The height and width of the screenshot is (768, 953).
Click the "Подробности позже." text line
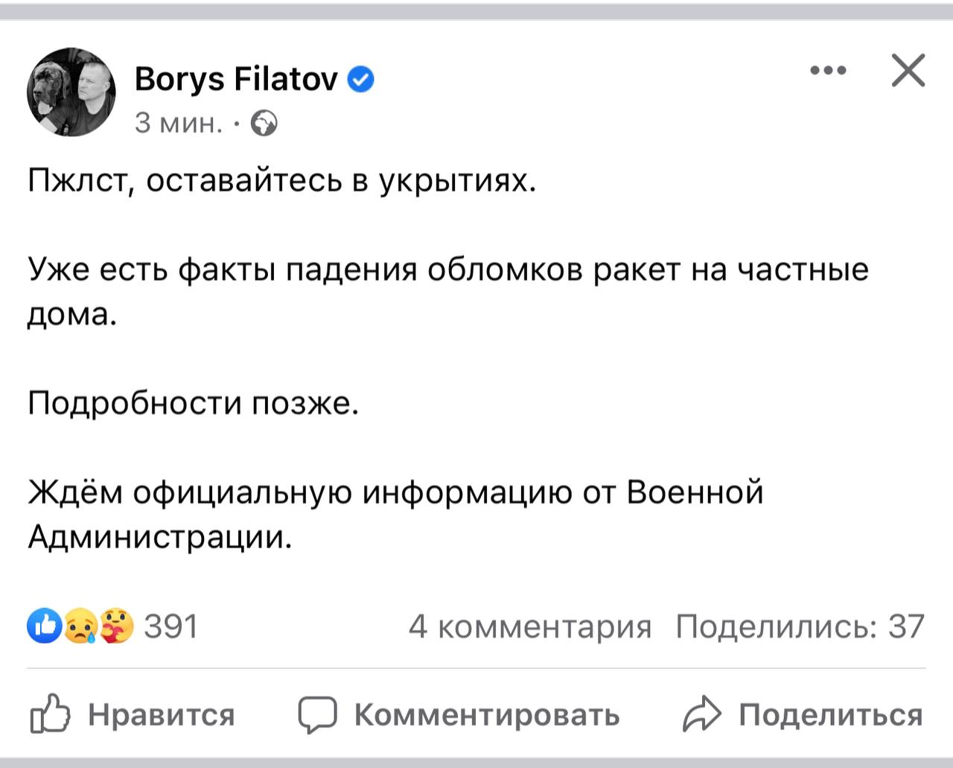(x=194, y=403)
